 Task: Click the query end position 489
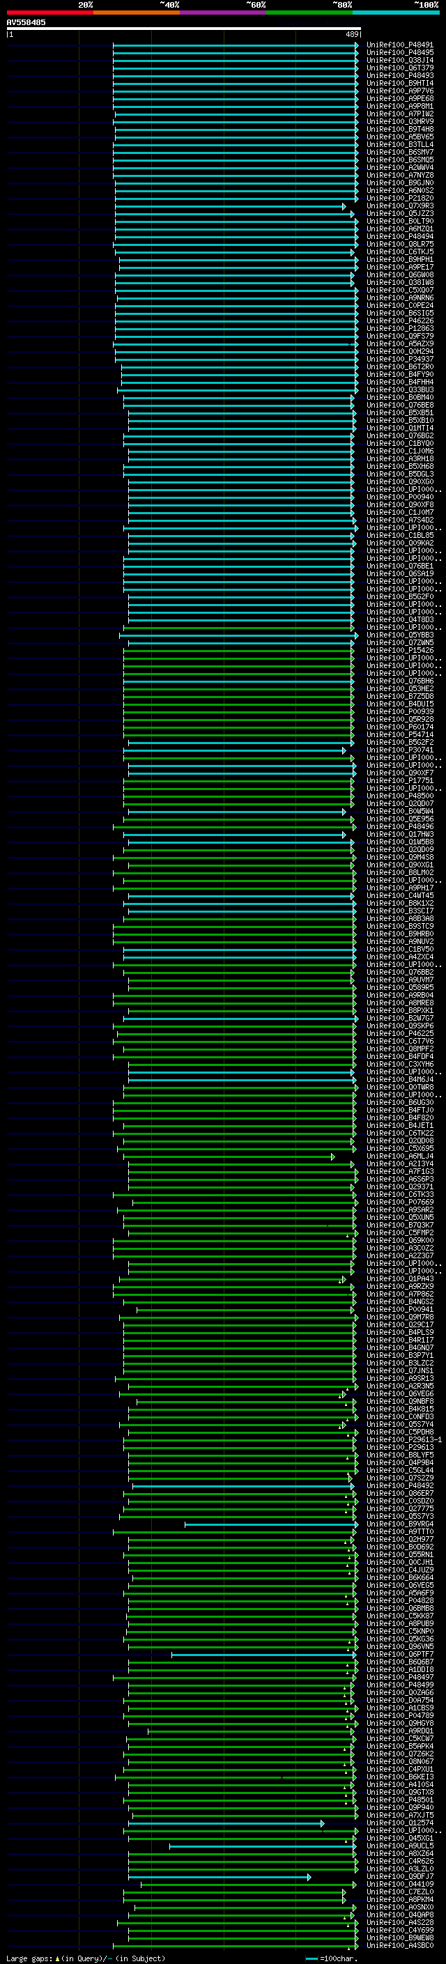[352, 34]
